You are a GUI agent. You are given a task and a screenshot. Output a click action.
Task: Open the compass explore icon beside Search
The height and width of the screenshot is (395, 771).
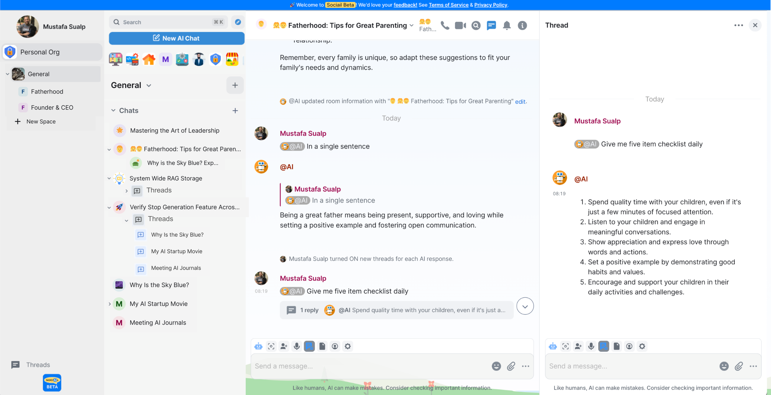click(238, 22)
